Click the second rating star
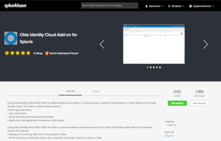221x141 pixels. click(12, 53)
